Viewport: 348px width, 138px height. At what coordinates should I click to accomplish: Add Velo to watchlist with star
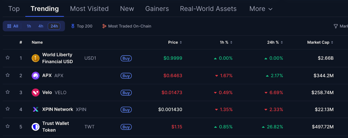tap(8, 92)
